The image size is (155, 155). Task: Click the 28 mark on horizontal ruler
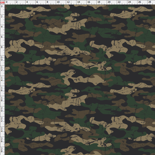coord(150,2)
